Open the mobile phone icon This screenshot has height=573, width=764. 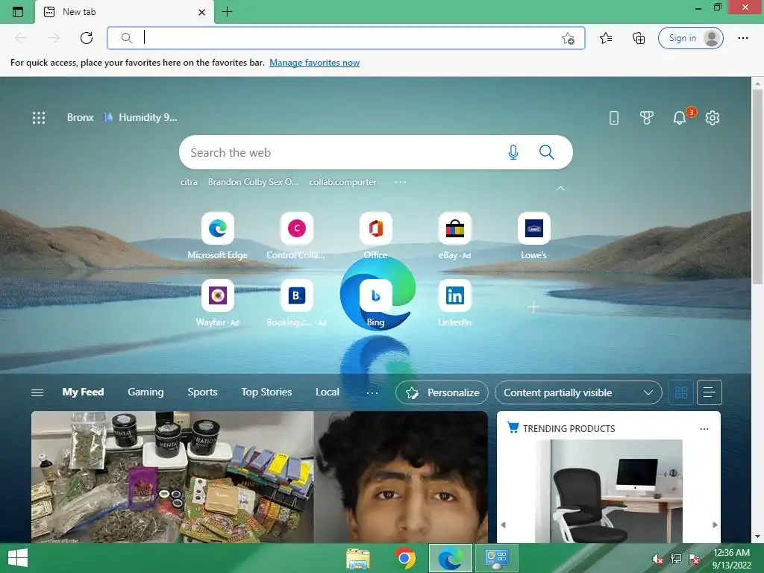point(614,117)
